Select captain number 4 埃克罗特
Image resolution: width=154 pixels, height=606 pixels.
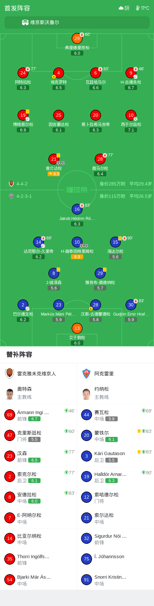point(58,73)
